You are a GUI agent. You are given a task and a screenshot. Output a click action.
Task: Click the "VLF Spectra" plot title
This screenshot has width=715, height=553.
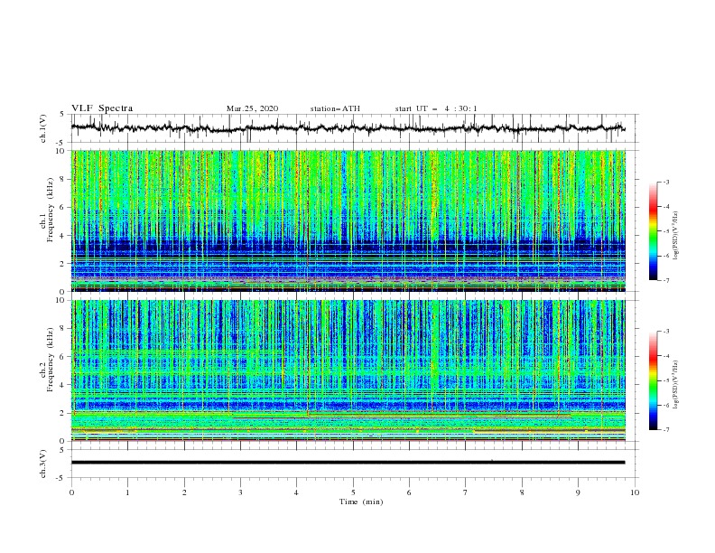102,108
